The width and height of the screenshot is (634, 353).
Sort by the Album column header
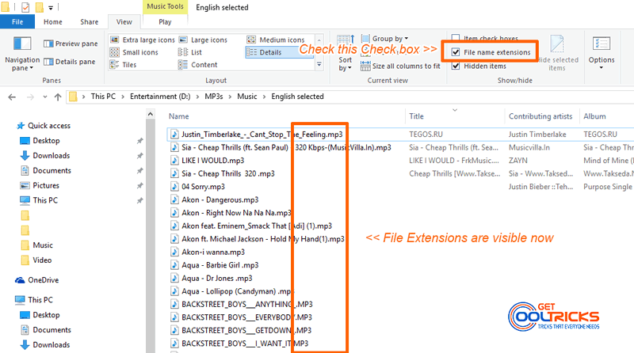coord(594,116)
